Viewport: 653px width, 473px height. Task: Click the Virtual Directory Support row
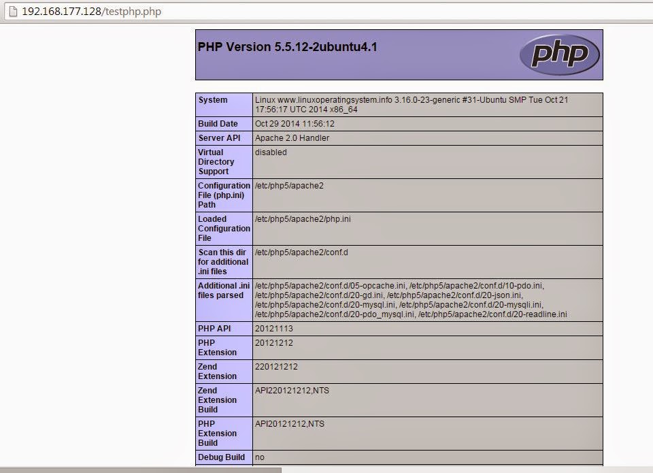[x=216, y=162]
